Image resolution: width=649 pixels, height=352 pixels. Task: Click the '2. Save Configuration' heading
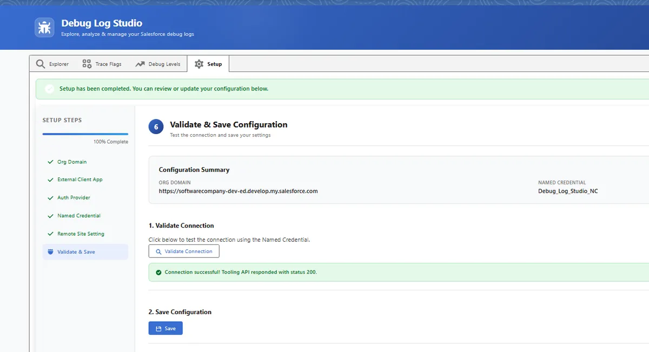(x=180, y=312)
